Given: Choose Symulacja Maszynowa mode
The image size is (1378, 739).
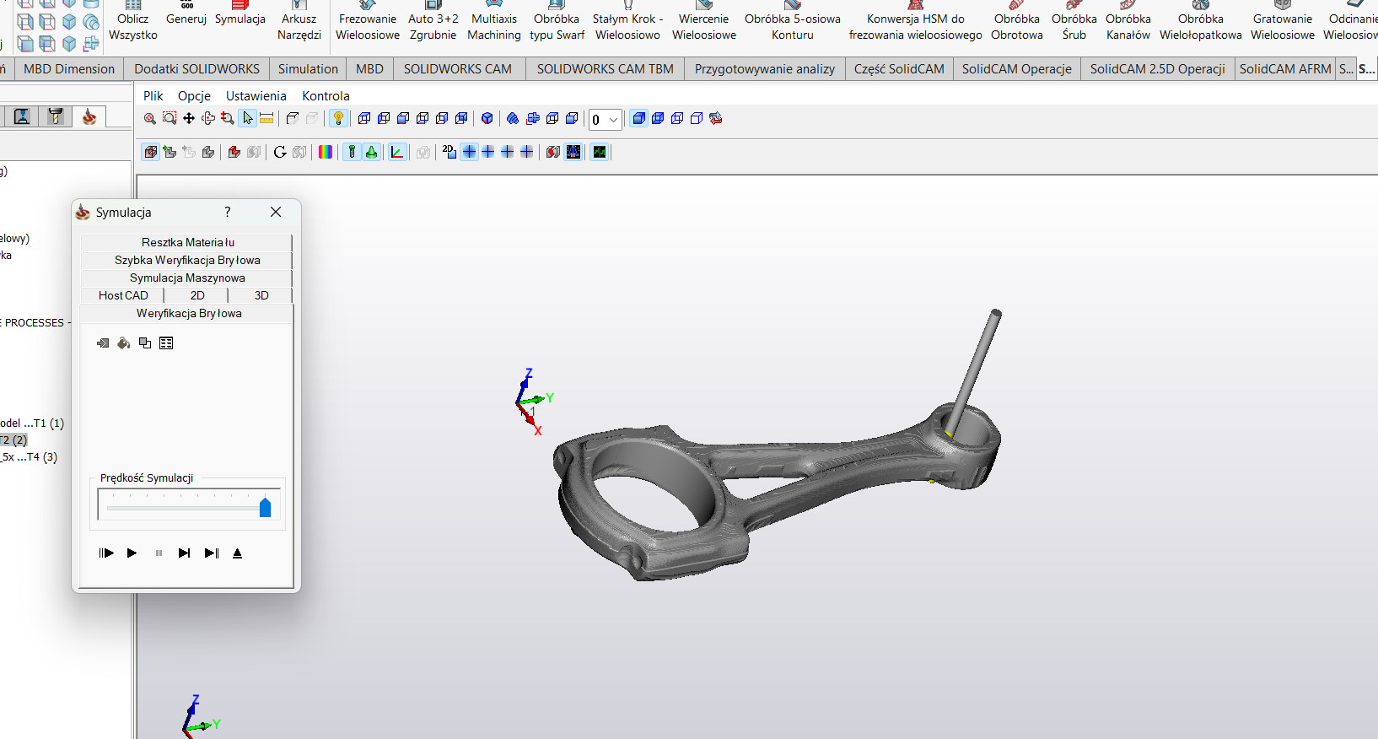Looking at the screenshot, I should 187,278.
